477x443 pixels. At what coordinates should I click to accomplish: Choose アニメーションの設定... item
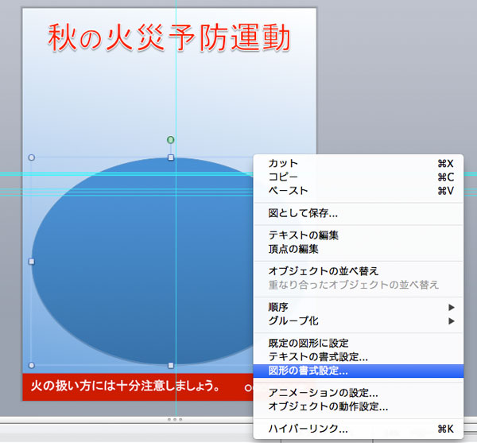click(323, 393)
